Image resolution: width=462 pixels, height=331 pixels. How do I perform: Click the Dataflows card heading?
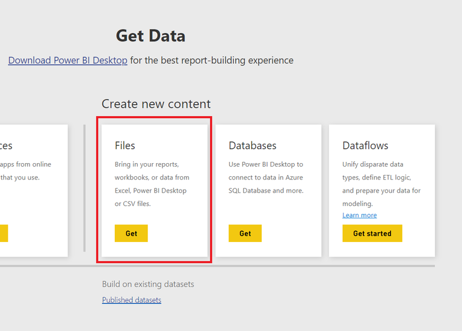tap(365, 146)
